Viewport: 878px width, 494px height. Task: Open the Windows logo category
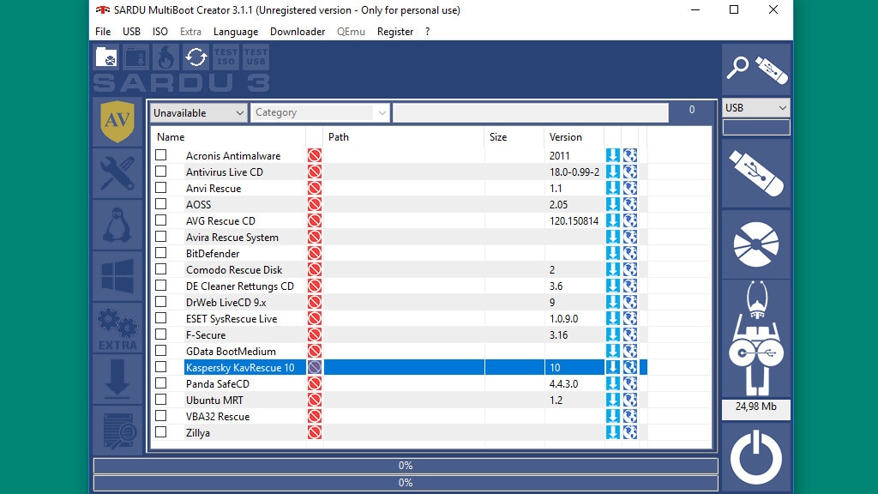[117, 276]
